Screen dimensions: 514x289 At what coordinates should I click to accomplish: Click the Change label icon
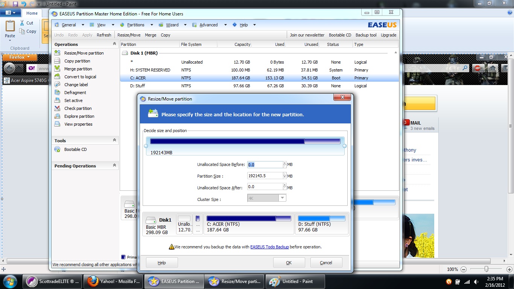[x=57, y=85]
